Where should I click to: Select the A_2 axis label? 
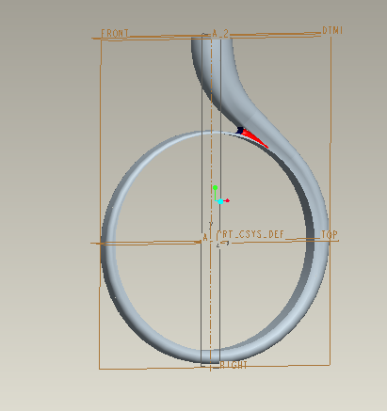(x=220, y=33)
